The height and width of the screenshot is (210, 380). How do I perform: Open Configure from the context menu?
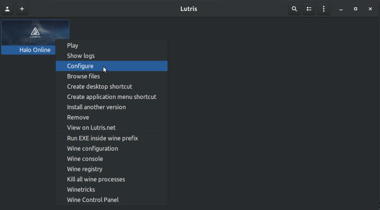111,66
